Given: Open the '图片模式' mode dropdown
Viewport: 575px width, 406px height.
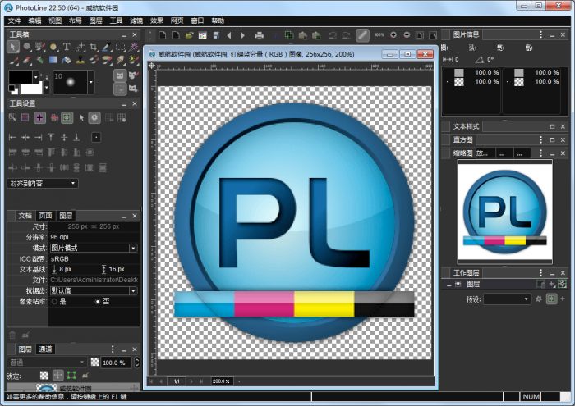Looking at the screenshot, I should tap(94, 249).
